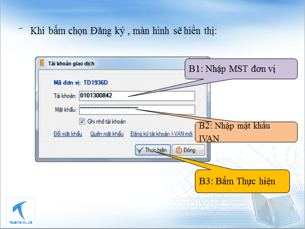Image resolution: width=305 pixels, height=229 pixels.
Task: Focus the Tài khoản account field
Action: [x=136, y=95]
